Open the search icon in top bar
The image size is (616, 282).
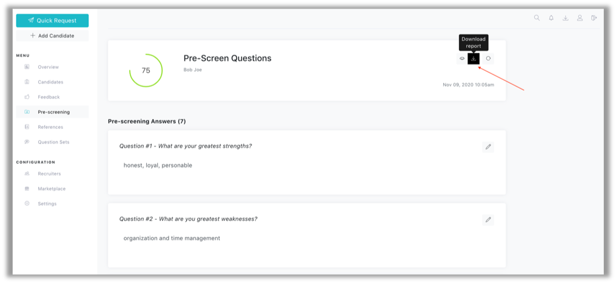[x=537, y=18]
